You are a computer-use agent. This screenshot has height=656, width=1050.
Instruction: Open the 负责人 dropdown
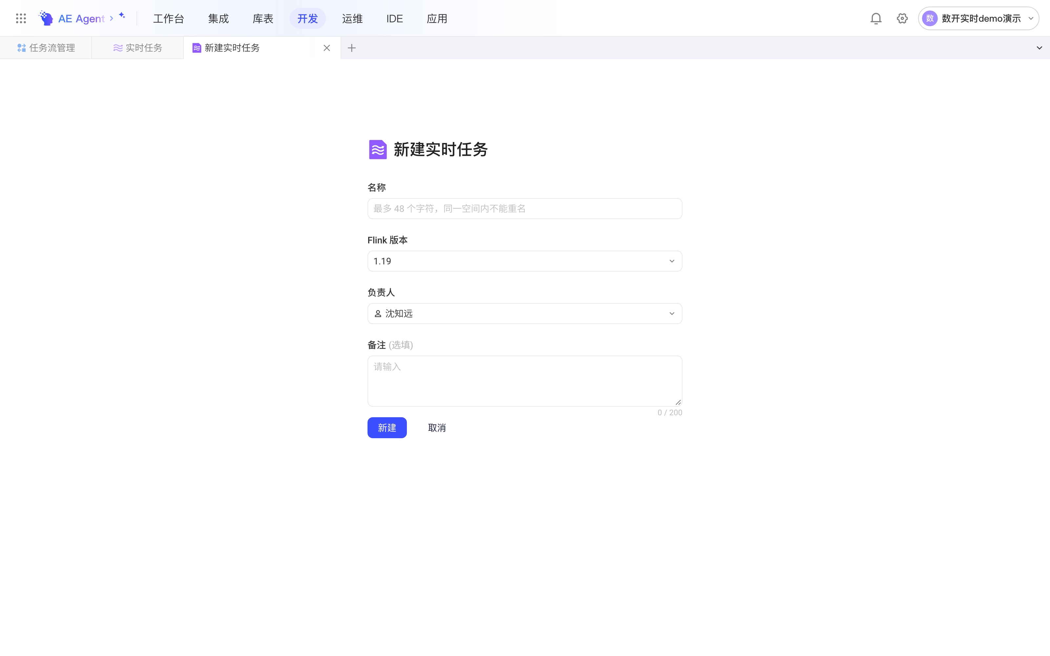(x=525, y=314)
